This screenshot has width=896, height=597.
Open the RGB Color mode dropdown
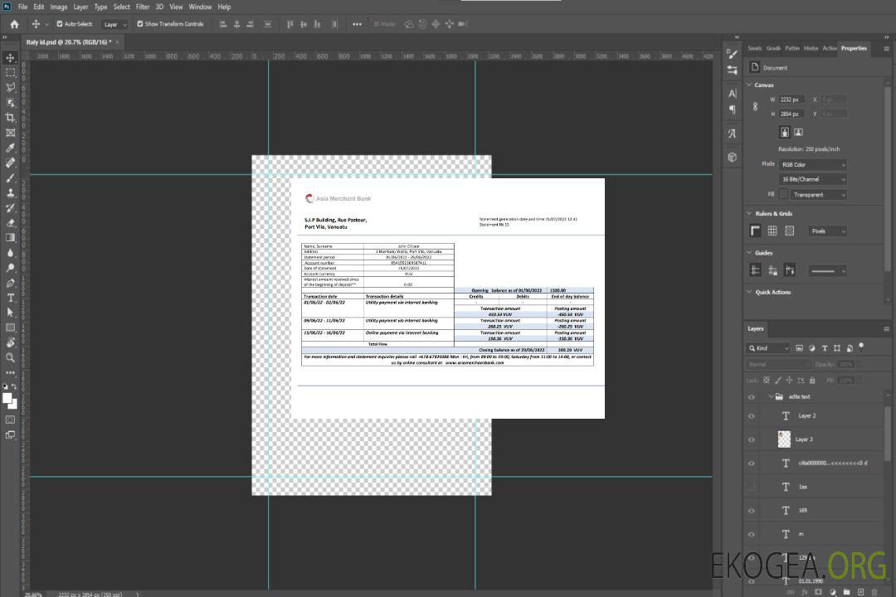click(812, 164)
